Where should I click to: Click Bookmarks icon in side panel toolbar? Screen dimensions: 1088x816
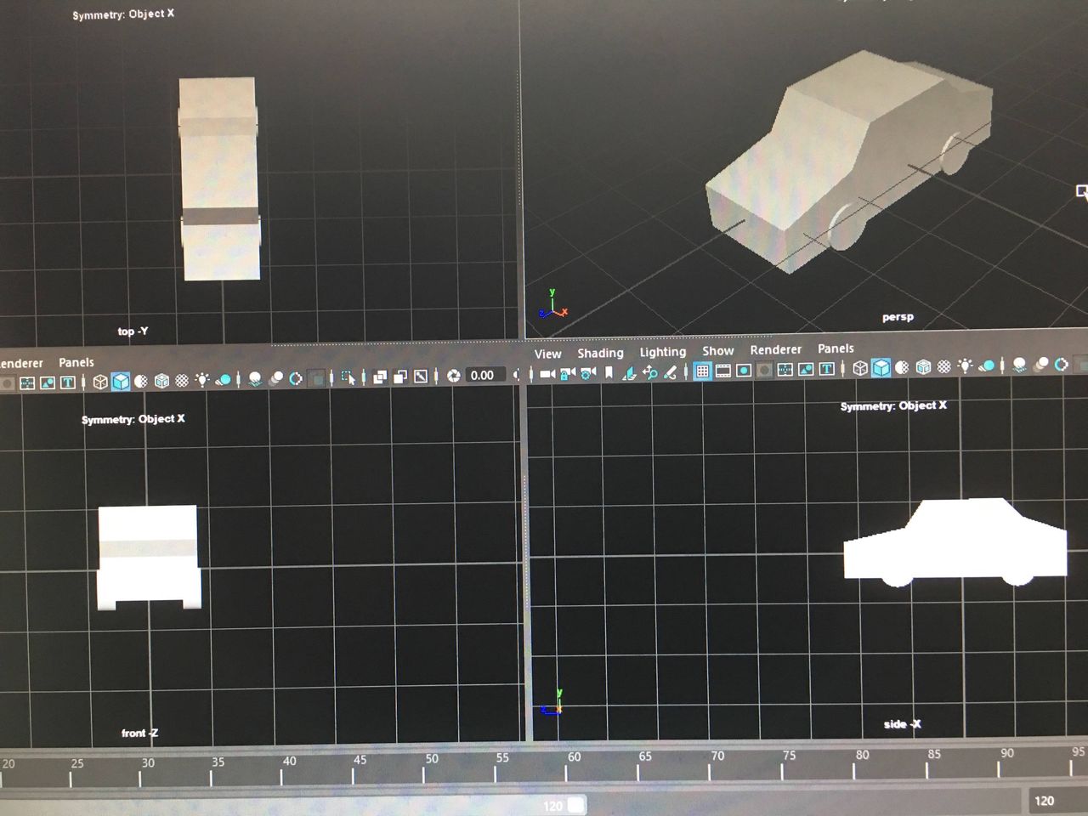(x=609, y=372)
